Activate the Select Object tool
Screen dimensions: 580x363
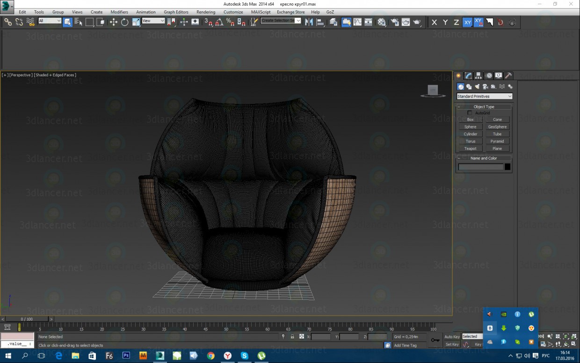pos(67,22)
